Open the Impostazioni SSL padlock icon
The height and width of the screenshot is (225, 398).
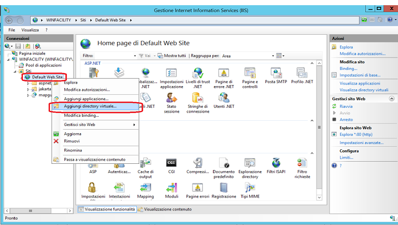(92, 188)
